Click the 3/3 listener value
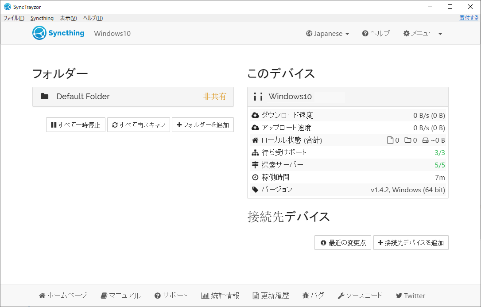 440,153
